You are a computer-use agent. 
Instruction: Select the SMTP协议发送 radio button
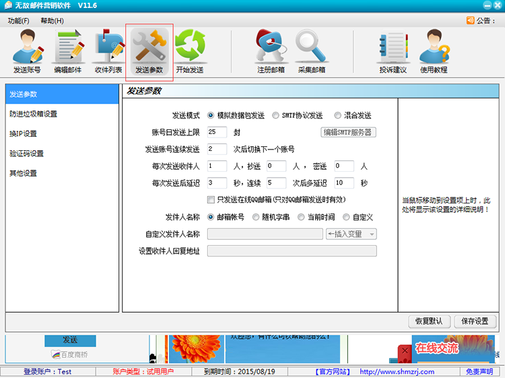point(276,115)
